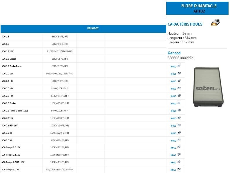
Task: Select the 406 1.6 model row
Action: [83, 37]
